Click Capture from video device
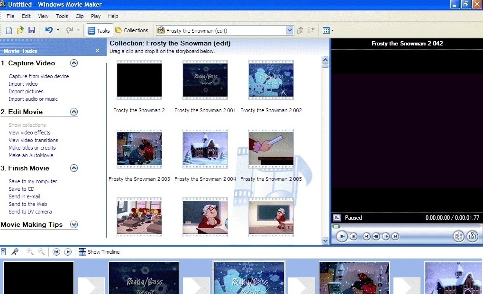The width and height of the screenshot is (483, 294). [39, 76]
